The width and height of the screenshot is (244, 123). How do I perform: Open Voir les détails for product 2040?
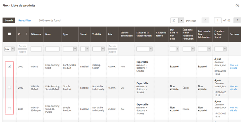[234, 66]
